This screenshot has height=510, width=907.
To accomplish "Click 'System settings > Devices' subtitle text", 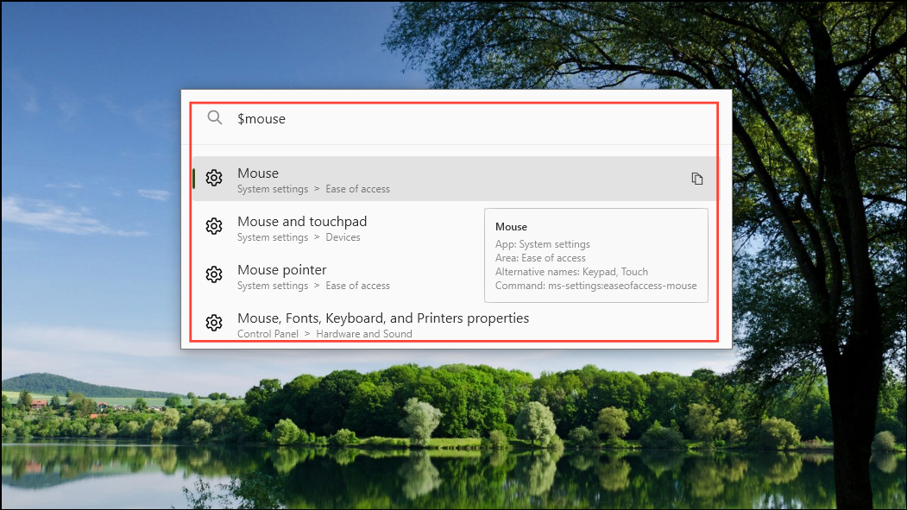I will tap(299, 237).
